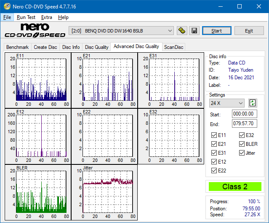Uncheck the E12 checkbox
The height and width of the screenshot is (223, 269).
point(214,162)
